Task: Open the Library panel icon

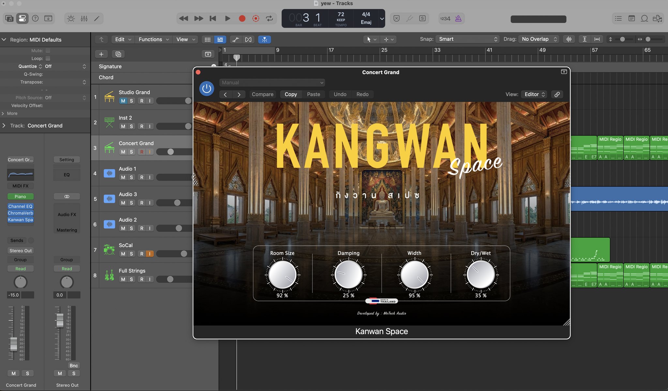Action: click(9, 18)
